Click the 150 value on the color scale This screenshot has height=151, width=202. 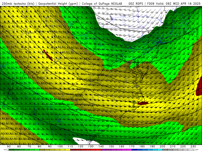pyautogui.click(x=111, y=146)
